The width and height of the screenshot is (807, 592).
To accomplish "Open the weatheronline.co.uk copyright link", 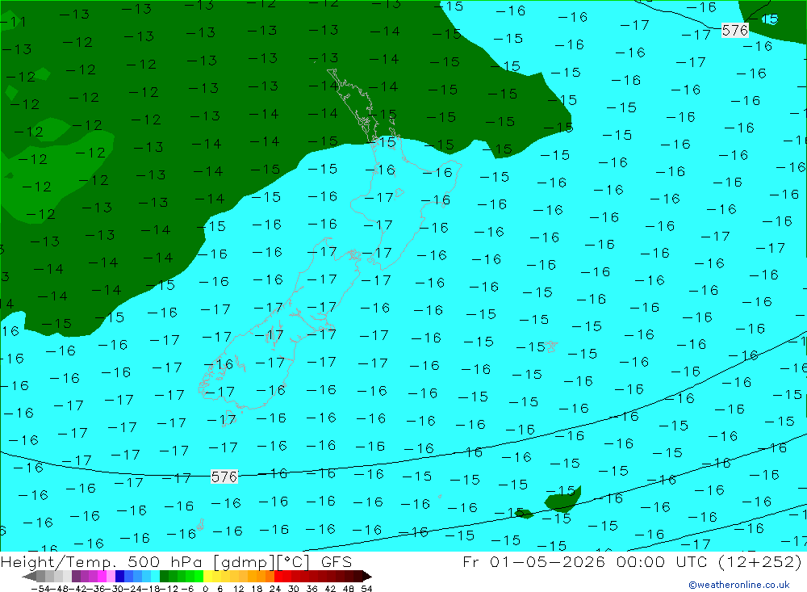I will pyautogui.click(x=739, y=585).
